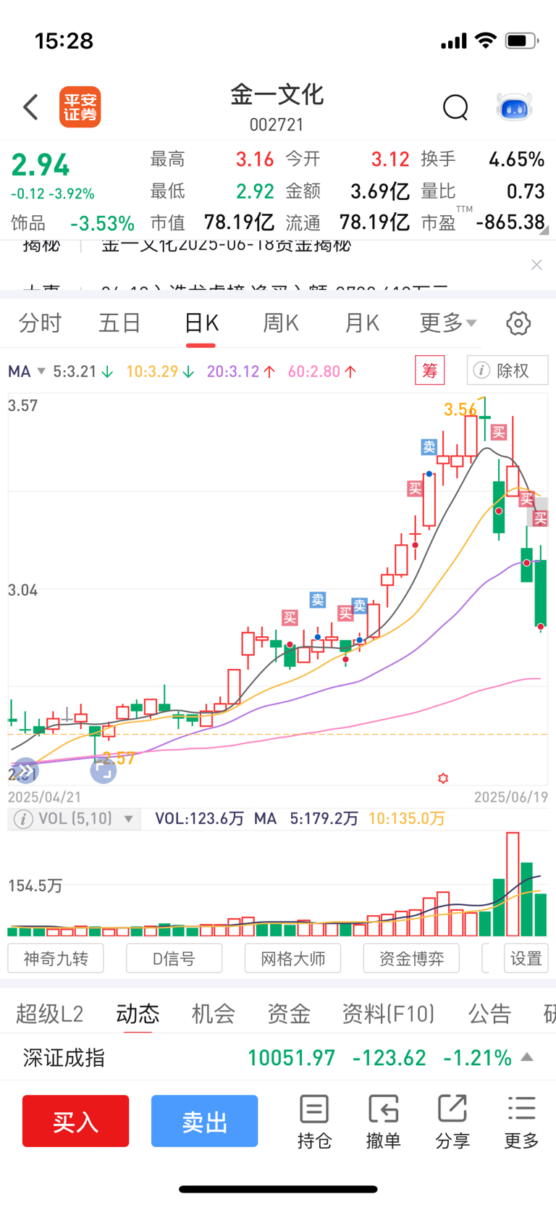Switch to 五日 chart tab

[x=119, y=322]
